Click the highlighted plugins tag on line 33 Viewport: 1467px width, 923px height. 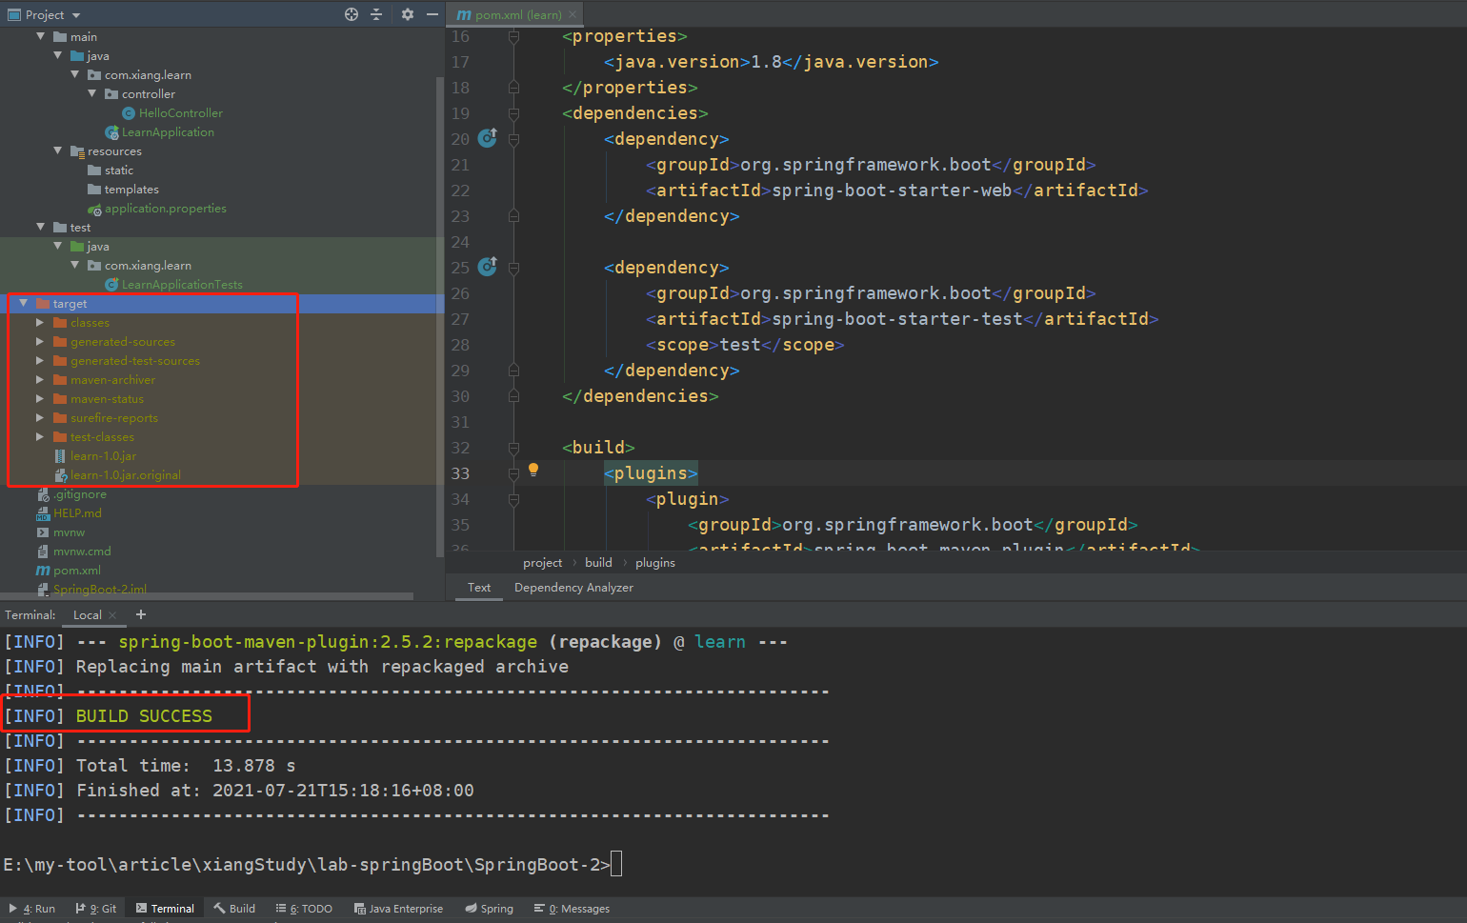tap(651, 473)
